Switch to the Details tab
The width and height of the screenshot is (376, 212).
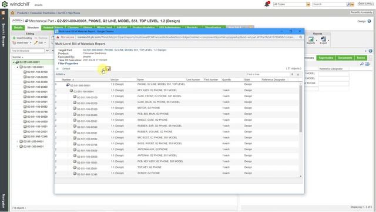click(x=18, y=28)
